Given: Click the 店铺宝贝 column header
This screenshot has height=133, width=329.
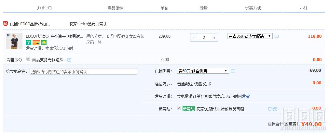Looking at the screenshot, I should coord(44,8).
